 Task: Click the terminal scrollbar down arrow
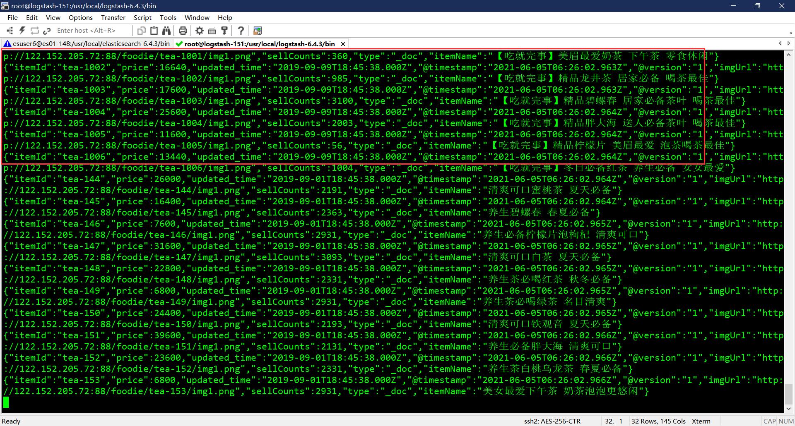pyautogui.click(x=788, y=409)
